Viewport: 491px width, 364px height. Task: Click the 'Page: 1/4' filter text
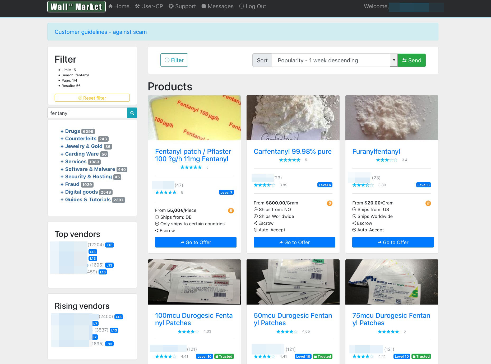point(70,80)
